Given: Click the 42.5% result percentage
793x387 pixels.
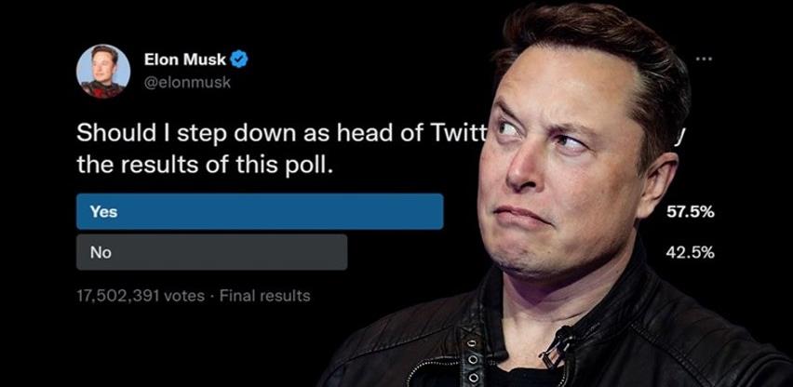Looking at the screenshot, I should tap(690, 252).
